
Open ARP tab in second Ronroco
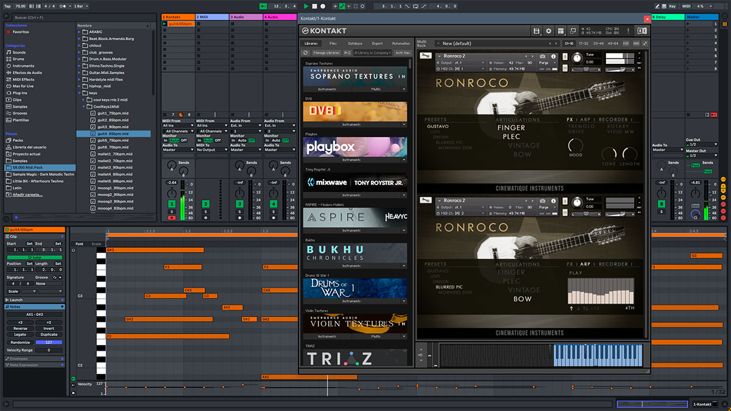[x=585, y=264]
